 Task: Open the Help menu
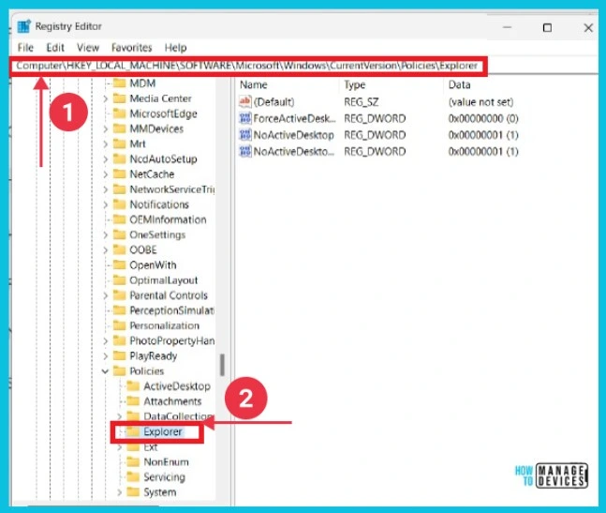(x=175, y=48)
